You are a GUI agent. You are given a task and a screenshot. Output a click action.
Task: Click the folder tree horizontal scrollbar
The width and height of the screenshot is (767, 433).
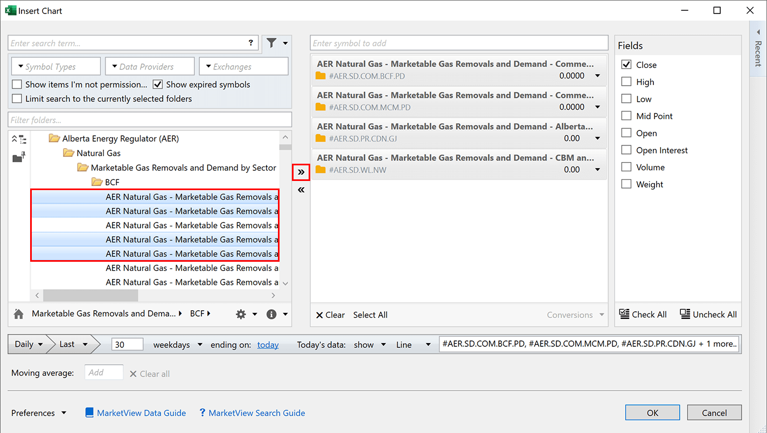pyautogui.click(x=90, y=295)
